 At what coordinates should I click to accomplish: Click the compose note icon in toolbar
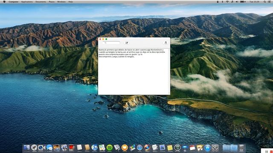[x=127, y=42]
